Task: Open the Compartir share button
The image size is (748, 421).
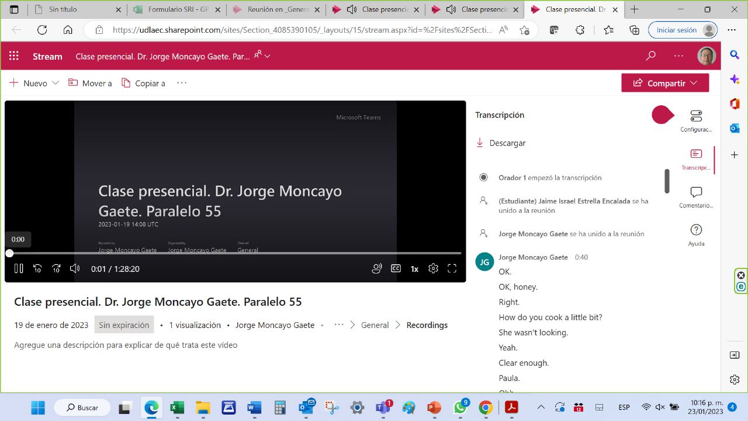Action: [x=665, y=83]
